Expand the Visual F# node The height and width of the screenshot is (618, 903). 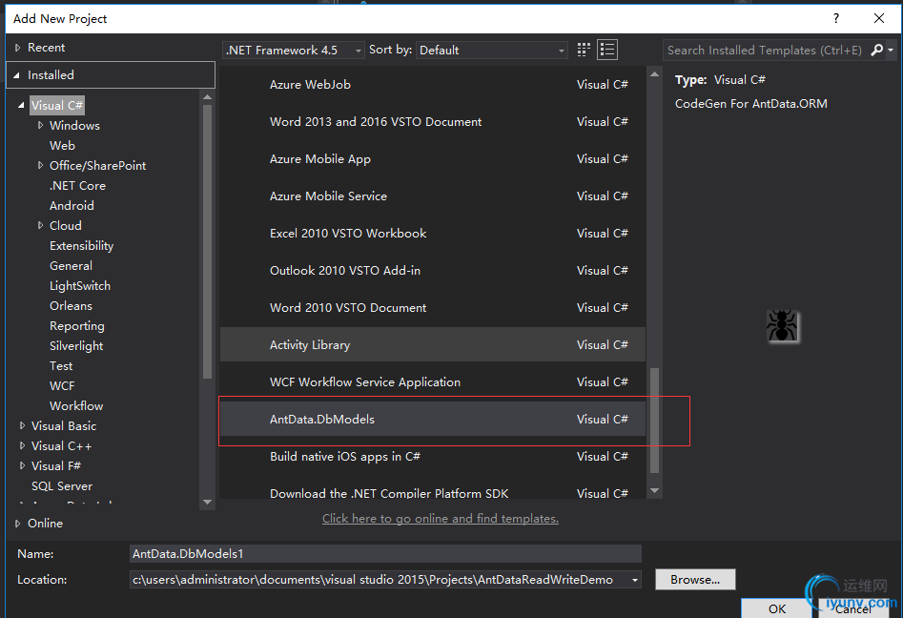coord(23,465)
